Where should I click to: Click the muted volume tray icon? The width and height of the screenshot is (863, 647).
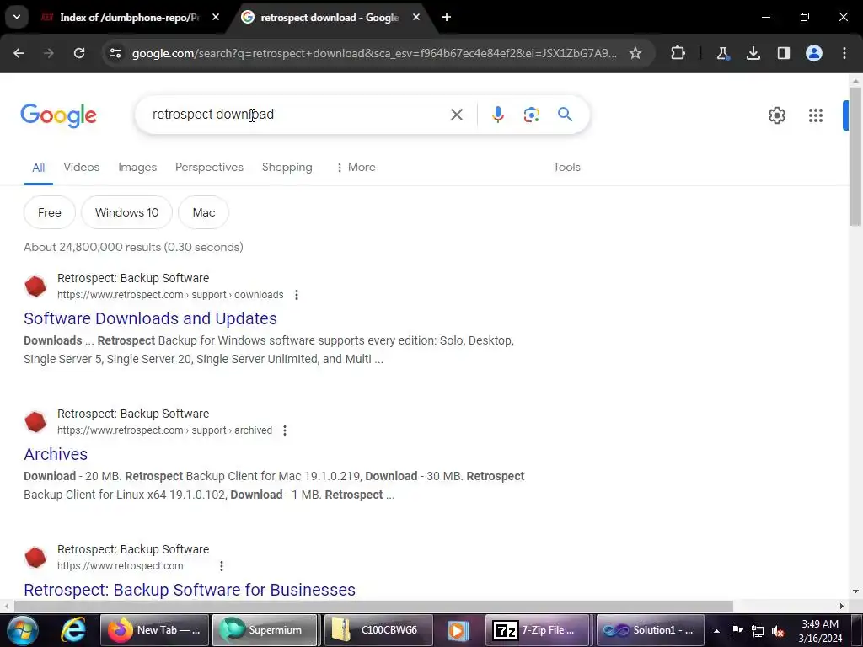[778, 631]
